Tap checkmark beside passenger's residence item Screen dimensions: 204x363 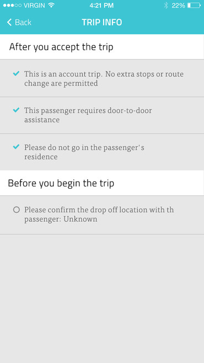click(x=16, y=147)
